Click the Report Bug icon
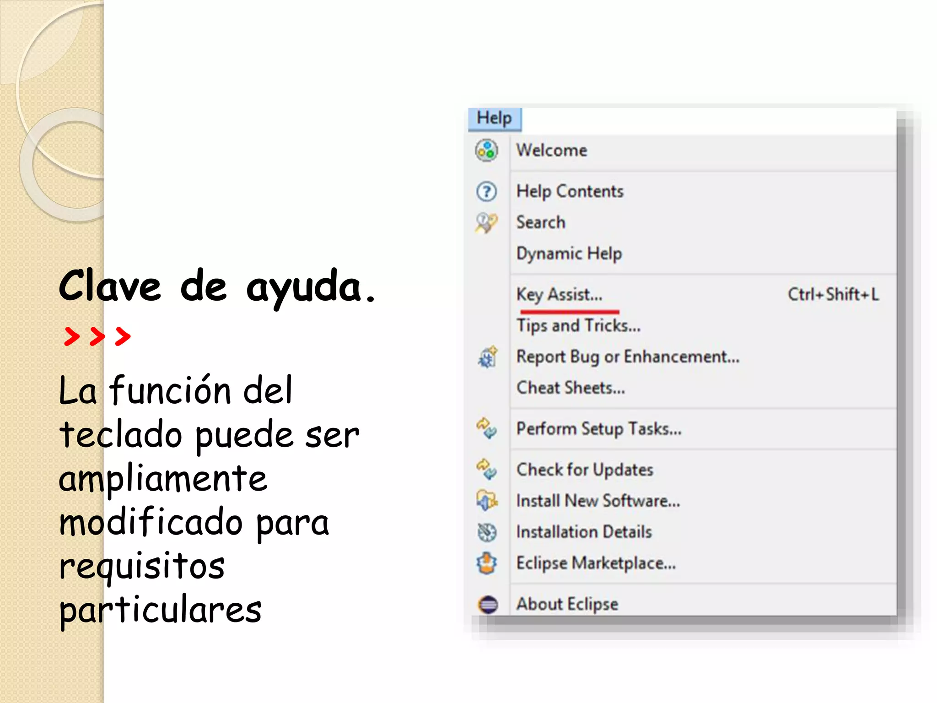This screenshot has height=703, width=937. [x=487, y=357]
